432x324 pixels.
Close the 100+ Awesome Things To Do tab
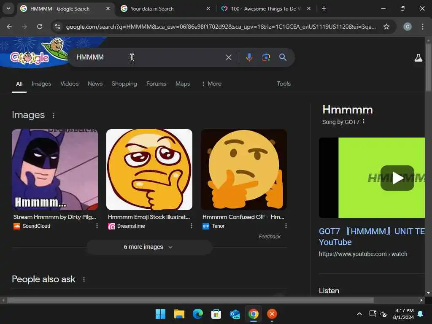[x=309, y=8]
